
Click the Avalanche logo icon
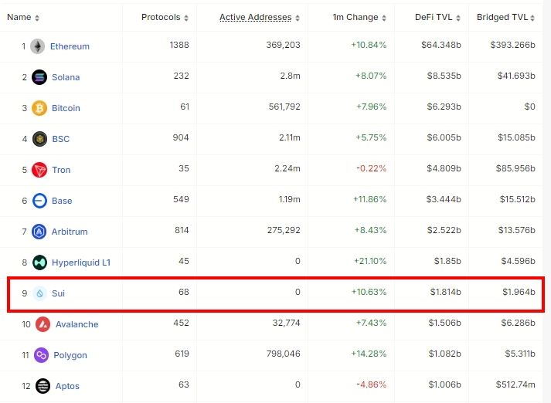coord(43,324)
